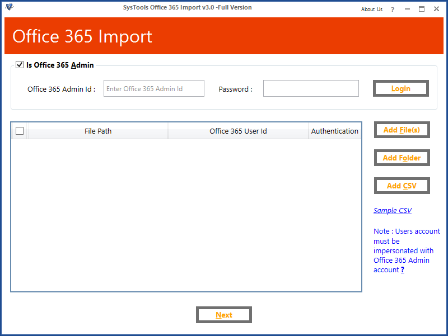This screenshot has height=336, width=448.
Task: Click the SysTools logo icon in title bar
Action: coord(9,7)
